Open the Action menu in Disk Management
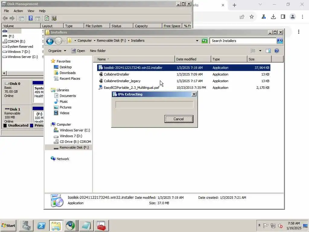This screenshot has width=309, height=232. (18, 11)
